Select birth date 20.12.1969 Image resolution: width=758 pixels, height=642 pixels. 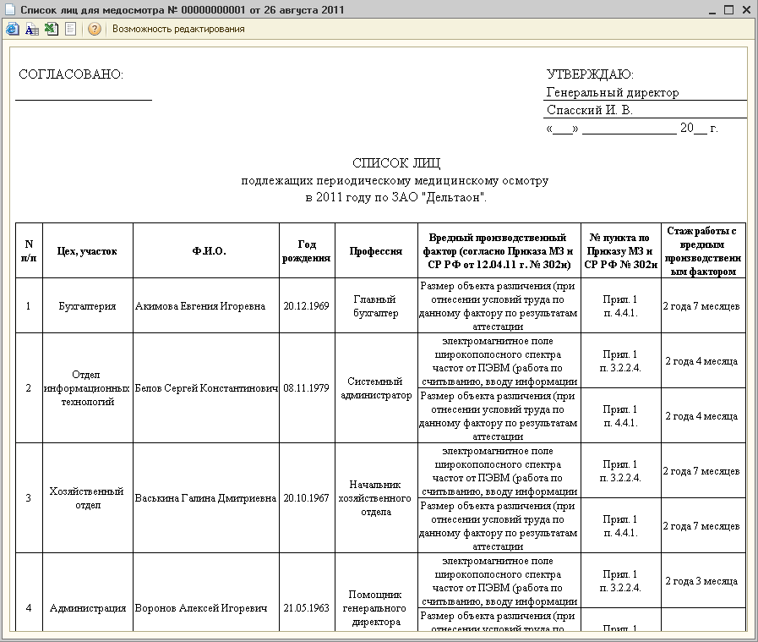[x=307, y=305]
